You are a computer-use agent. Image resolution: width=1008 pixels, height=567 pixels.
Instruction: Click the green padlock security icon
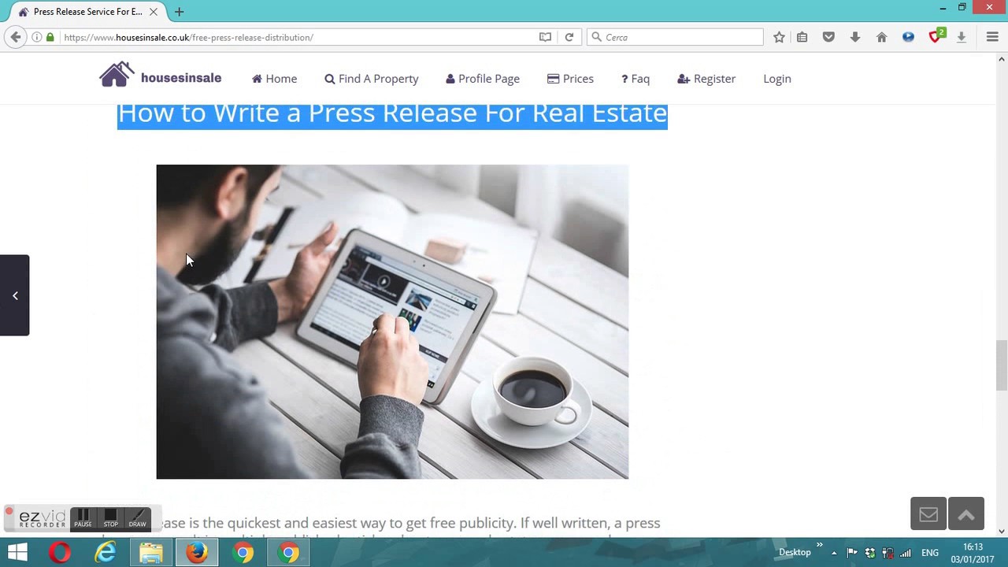pos(50,37)
